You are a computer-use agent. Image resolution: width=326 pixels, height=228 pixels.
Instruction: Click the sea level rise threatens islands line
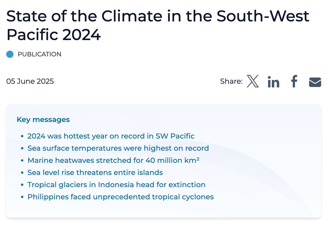coord(95,172)
